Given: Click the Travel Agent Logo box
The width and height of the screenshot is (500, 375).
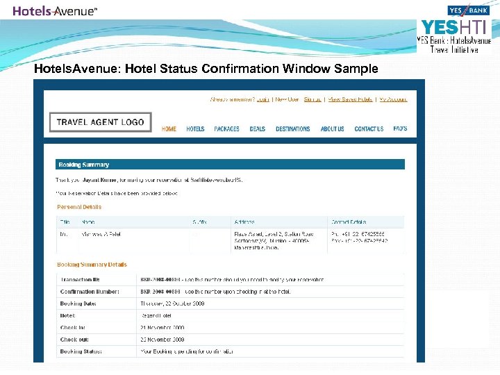Looking at the screenshot, I should pos(101,122).
